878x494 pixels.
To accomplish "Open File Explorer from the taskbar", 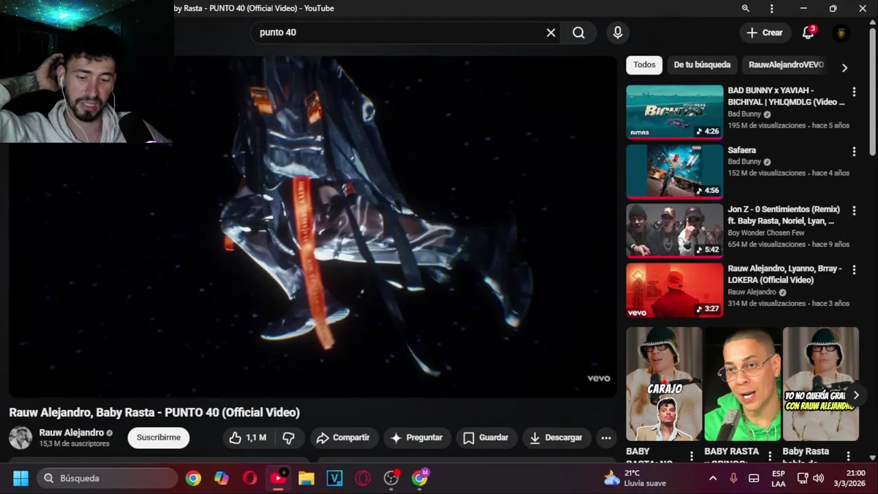I will (307, 478).
